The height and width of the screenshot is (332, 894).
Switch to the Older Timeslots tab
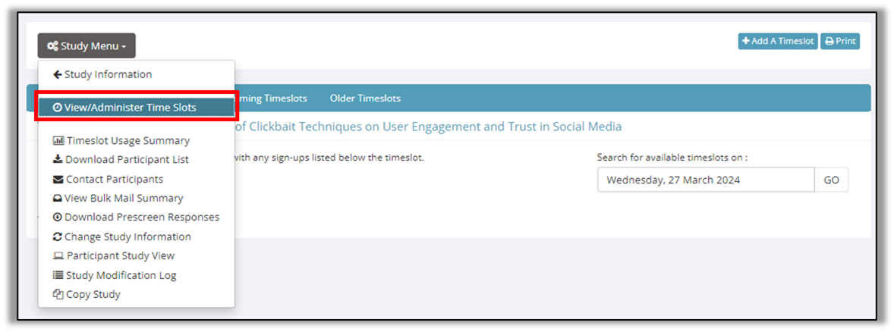[x=365, y=99]
